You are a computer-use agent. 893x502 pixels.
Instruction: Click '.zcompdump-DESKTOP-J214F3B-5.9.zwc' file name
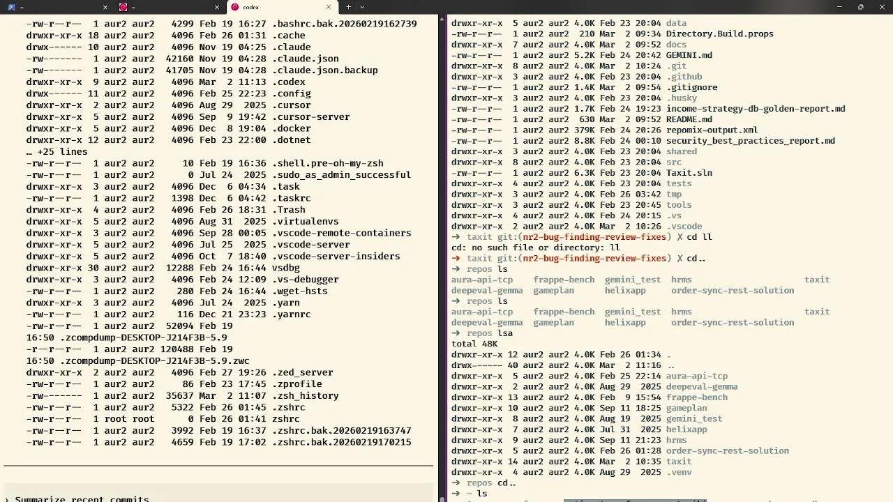155,360
